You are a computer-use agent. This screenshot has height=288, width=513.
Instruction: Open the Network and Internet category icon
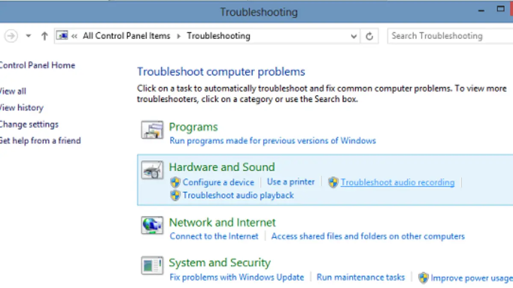pyautogui.click(x=152, y=225)
